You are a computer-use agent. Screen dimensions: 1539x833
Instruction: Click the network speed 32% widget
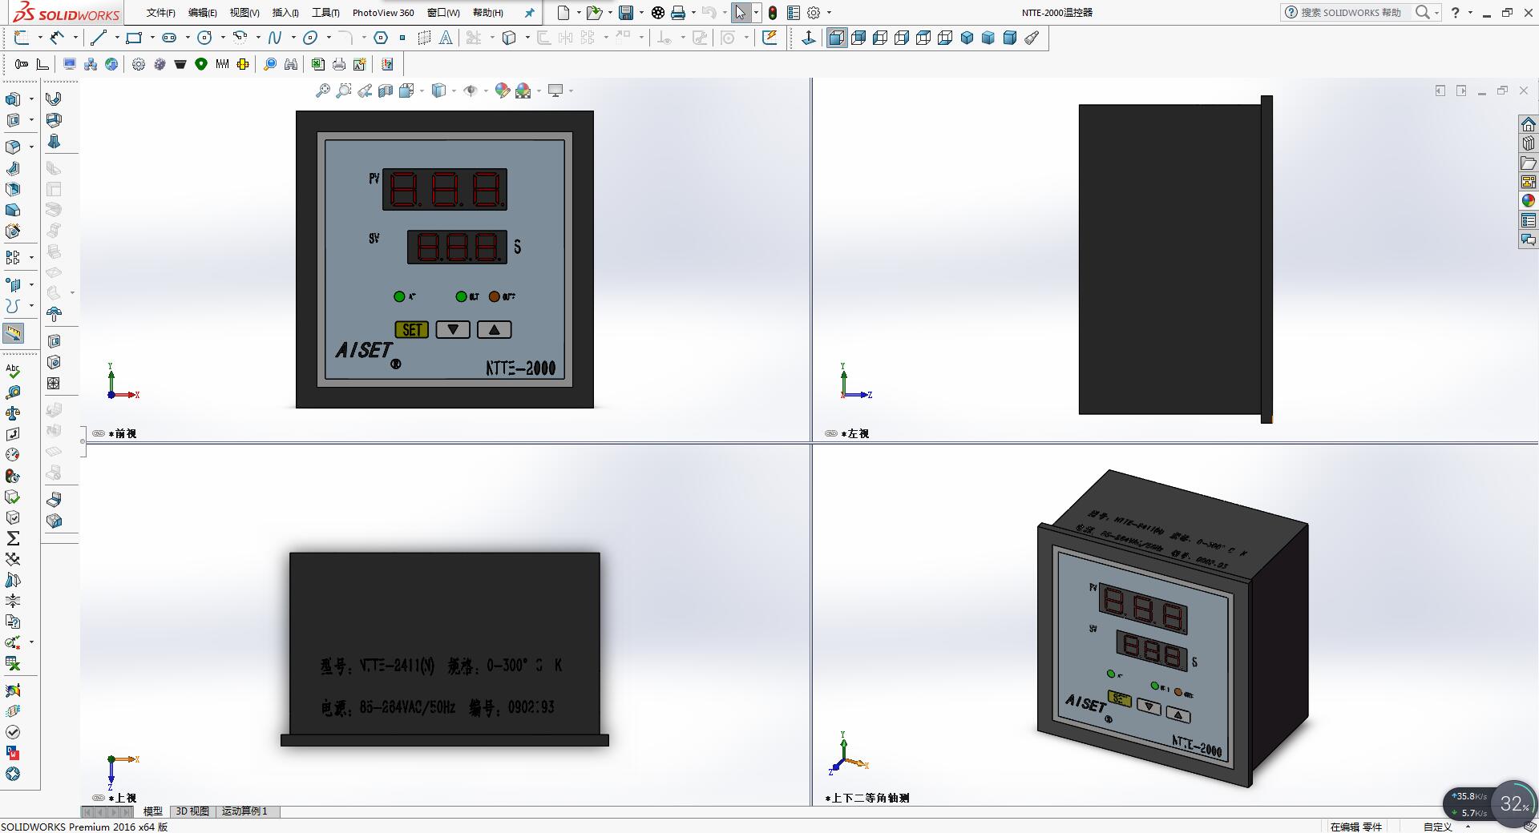click(1490, 804)
